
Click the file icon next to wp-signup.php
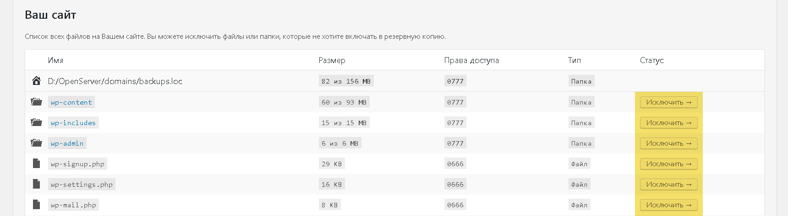pos(36,163)
